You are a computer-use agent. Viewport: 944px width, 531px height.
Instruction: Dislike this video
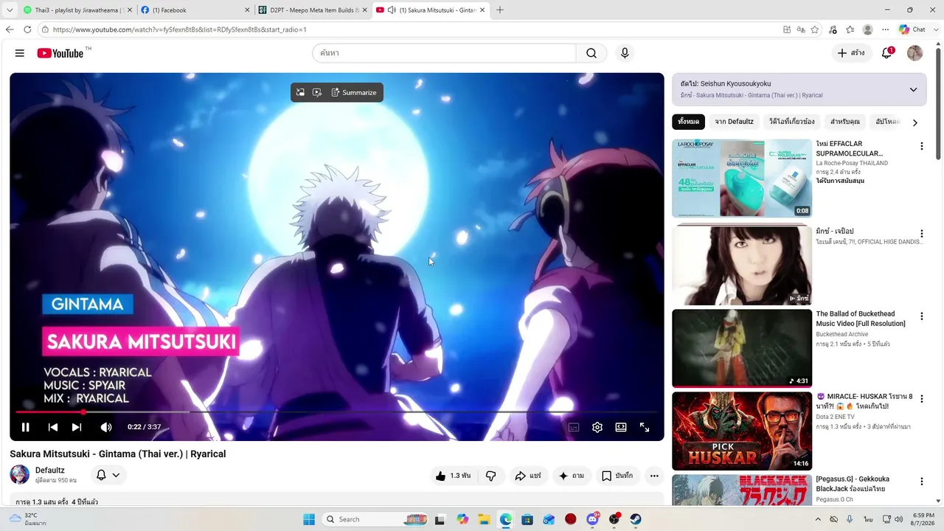[x=490, y=476]
